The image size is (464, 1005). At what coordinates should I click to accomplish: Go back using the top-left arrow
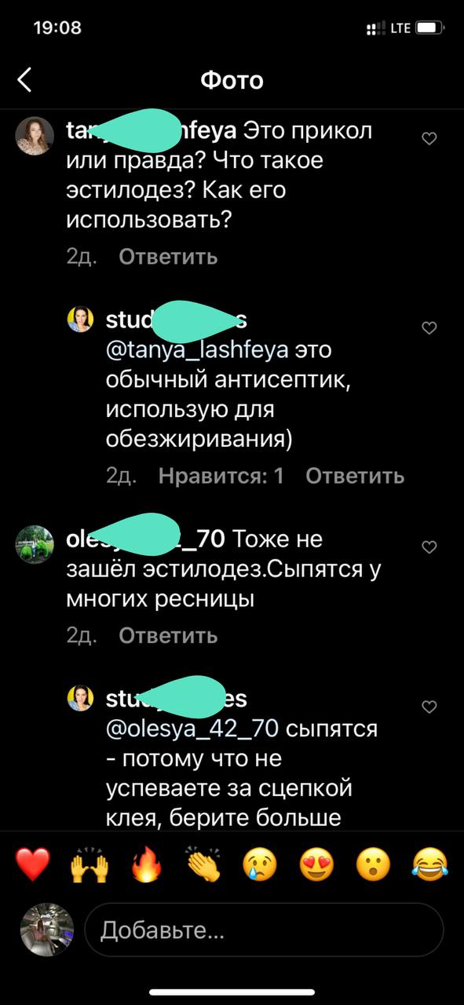pyautogui.click(x=25, y=79)
